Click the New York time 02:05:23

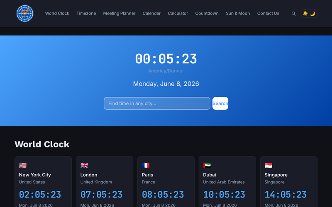pyautogui.click(x=40, y=195)
